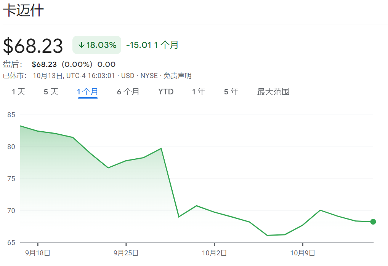Switch to the 5天 range tab
Screen dimensions: 388x266
[51, 92]
